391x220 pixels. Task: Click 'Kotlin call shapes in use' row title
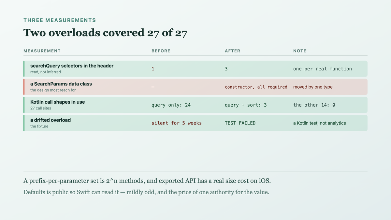pyautogui.click(x=57, y=102)
